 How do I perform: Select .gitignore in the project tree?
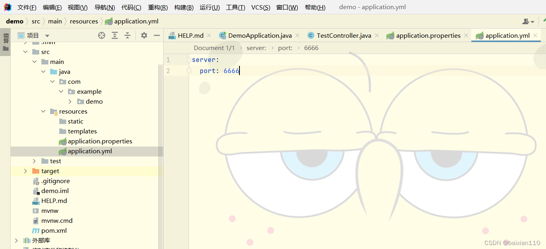pyautogui.click(x=51, y=181)
